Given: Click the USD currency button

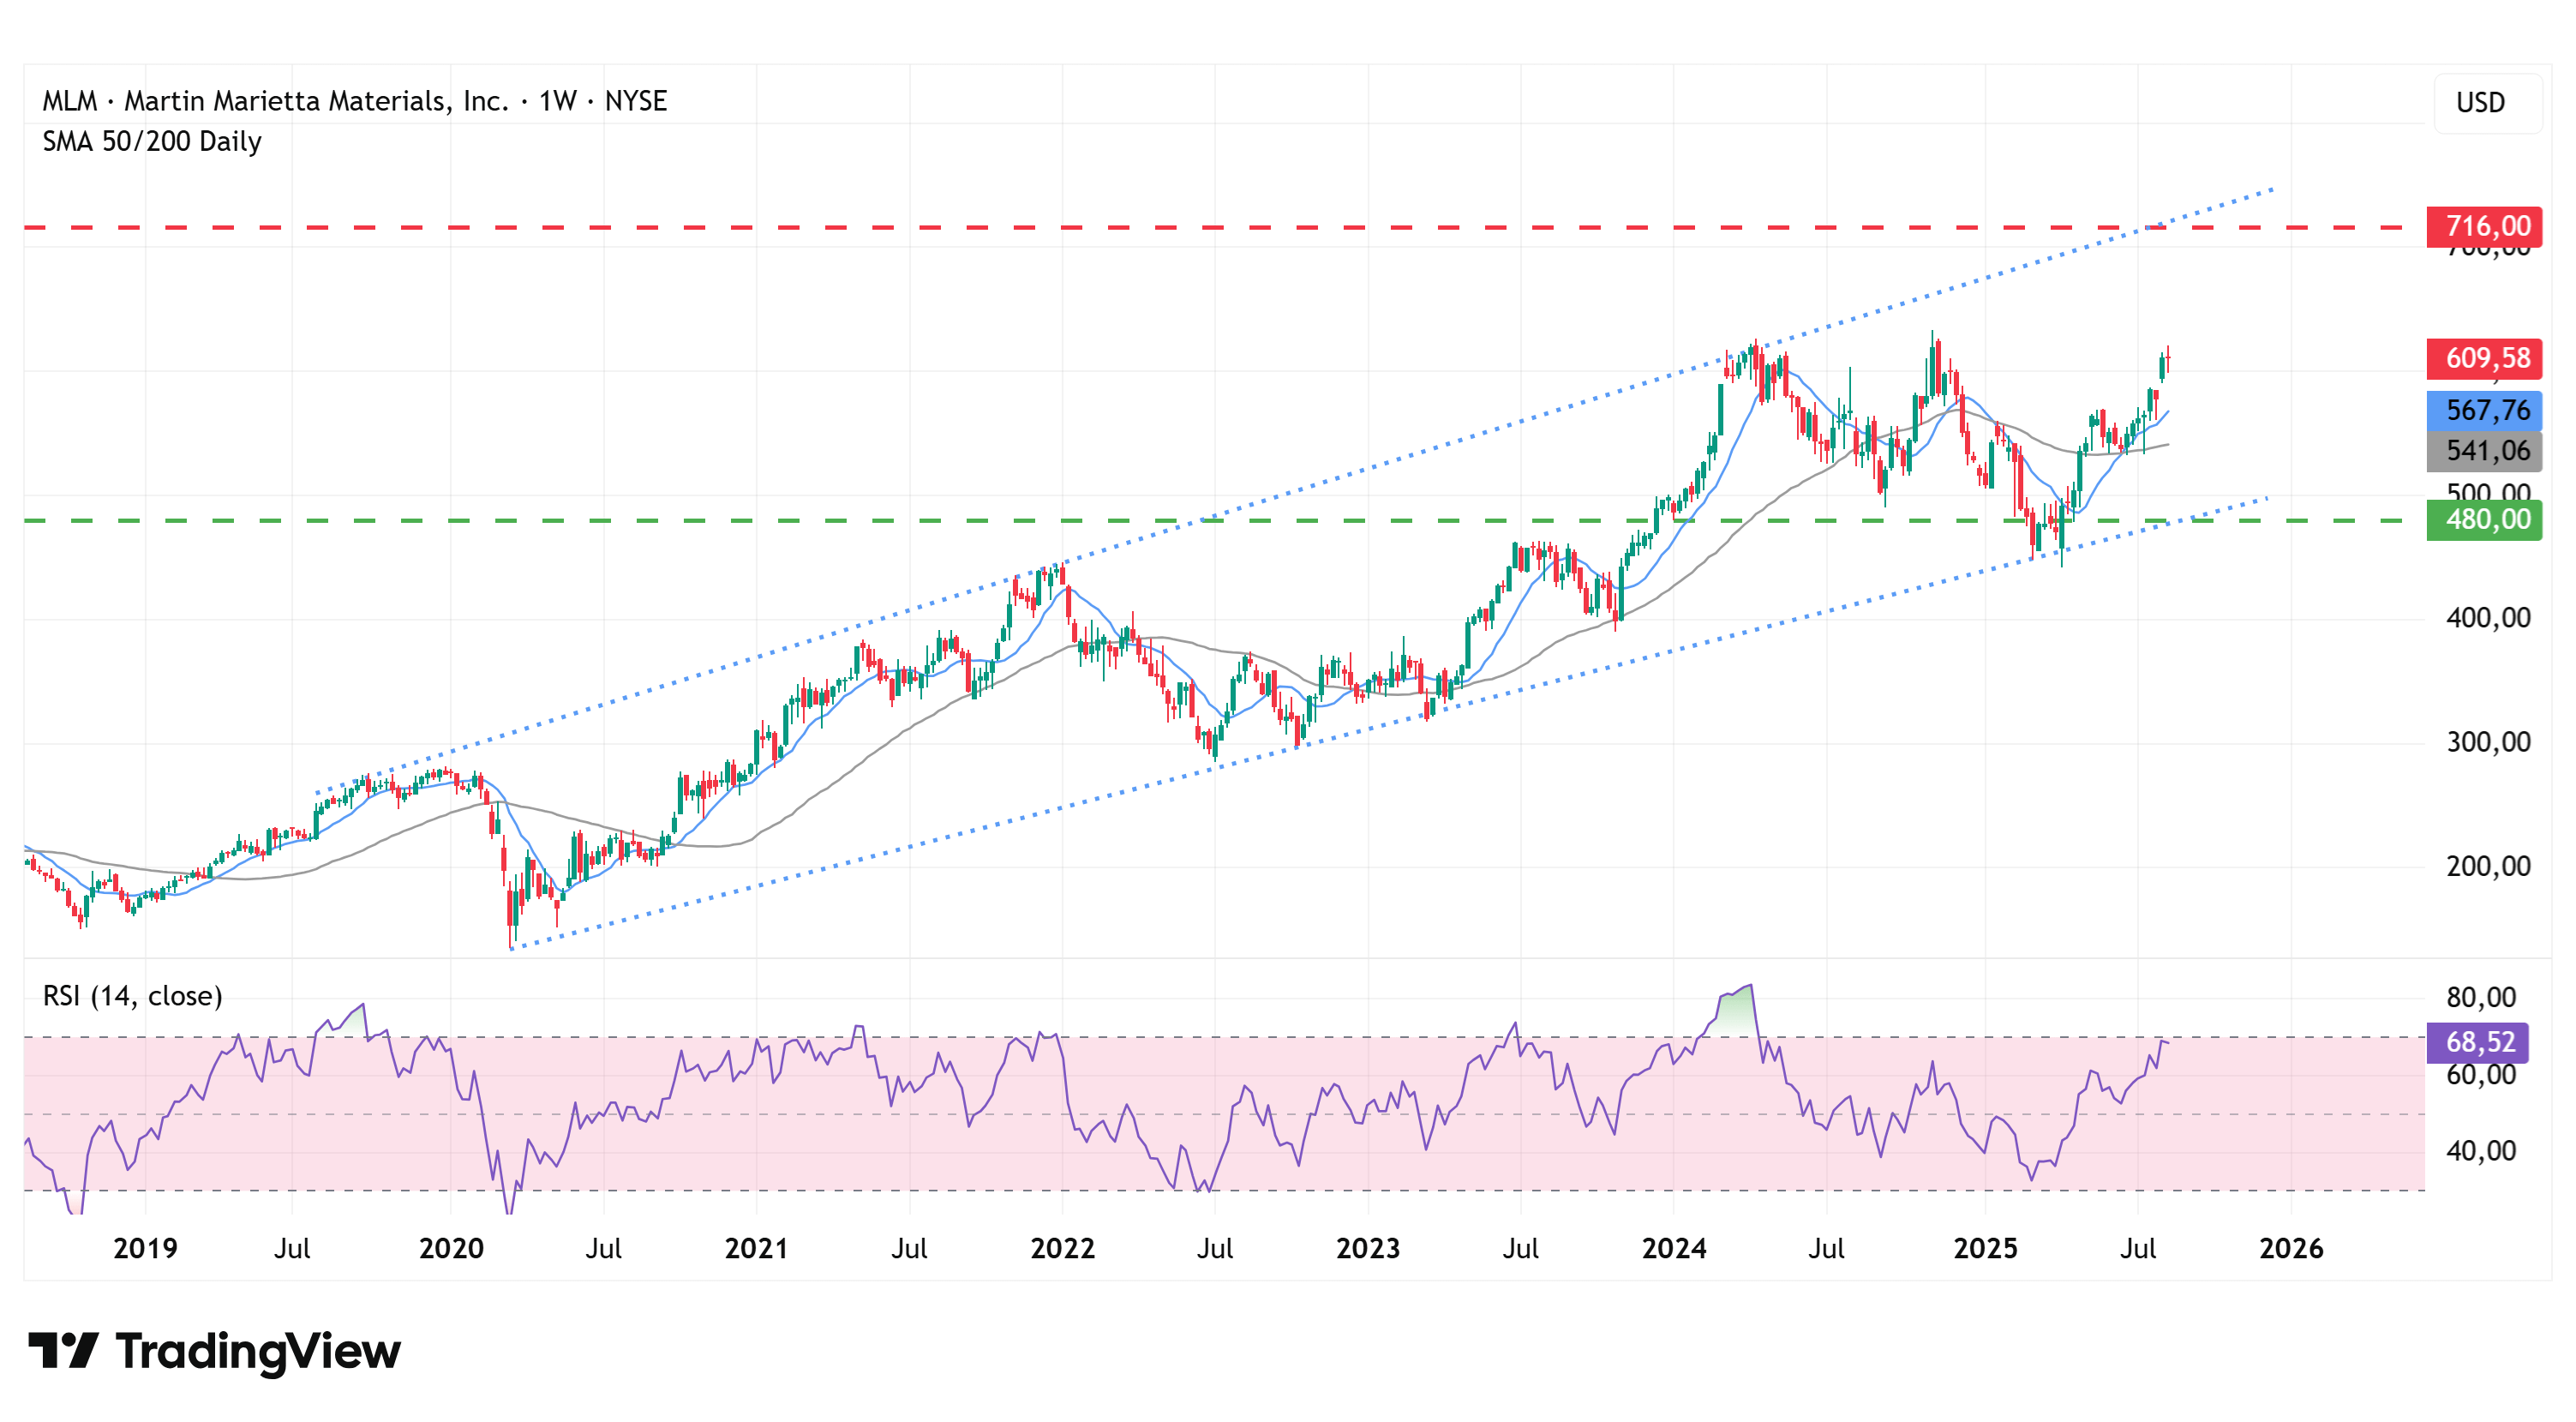Looking at the screenshot, I should (x=2487, y=103).
